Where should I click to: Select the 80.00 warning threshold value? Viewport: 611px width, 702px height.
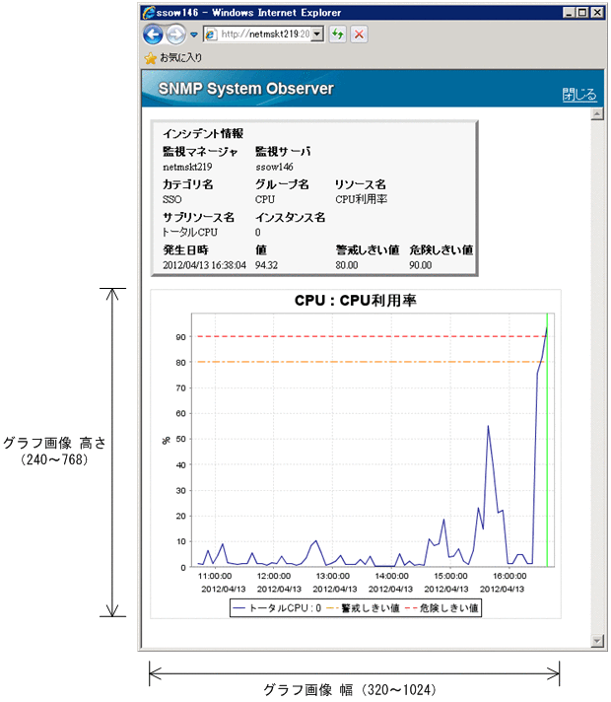[347, 265]
